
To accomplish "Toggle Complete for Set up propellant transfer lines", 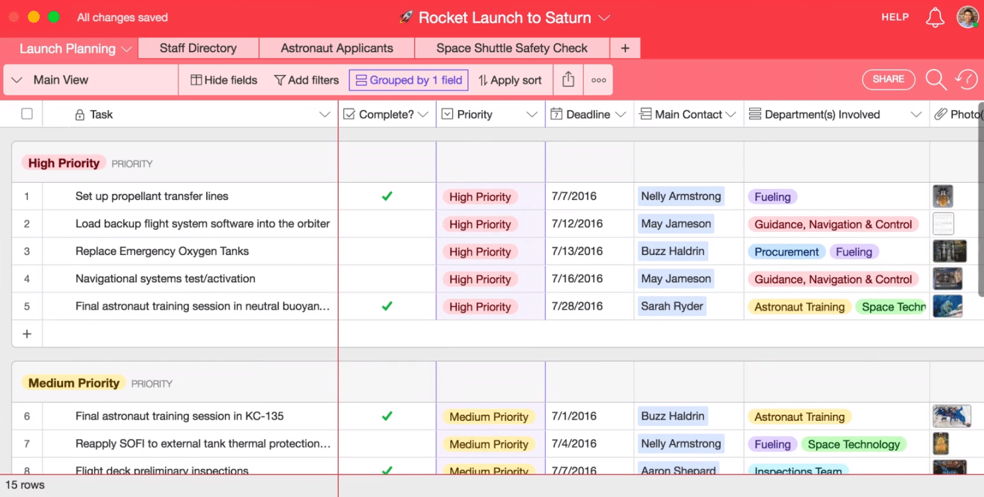I will (x=387, y=196).
